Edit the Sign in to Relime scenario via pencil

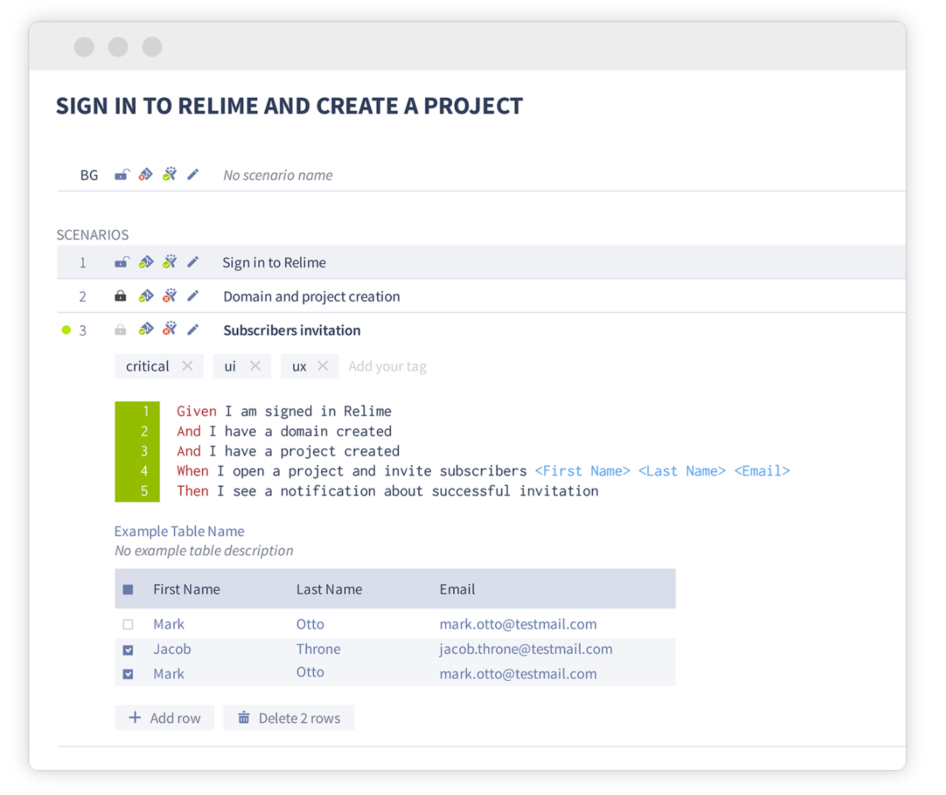(193, 262)
